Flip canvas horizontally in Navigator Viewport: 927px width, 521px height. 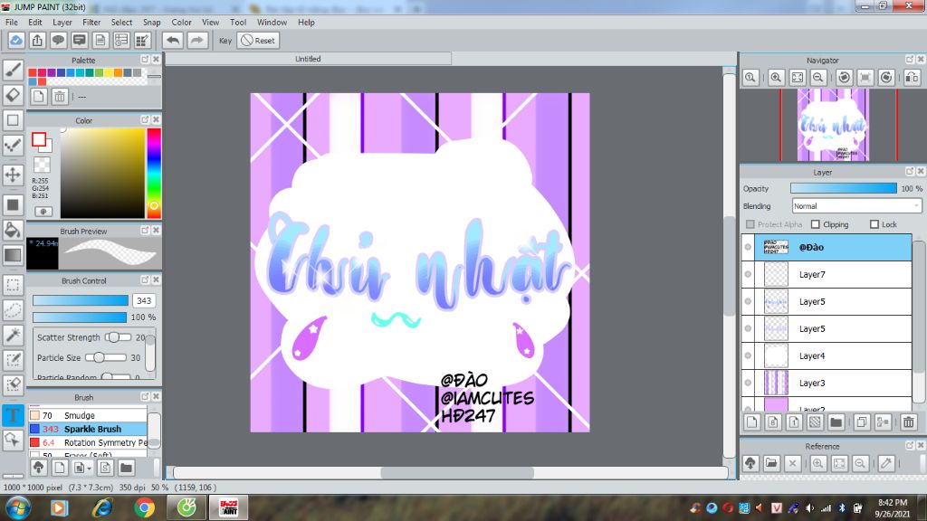tap(913, 78)
